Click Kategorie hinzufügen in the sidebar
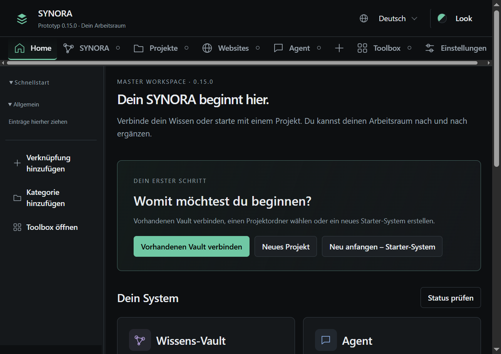This screenshot has height=354, width=501. pos(51,198)
